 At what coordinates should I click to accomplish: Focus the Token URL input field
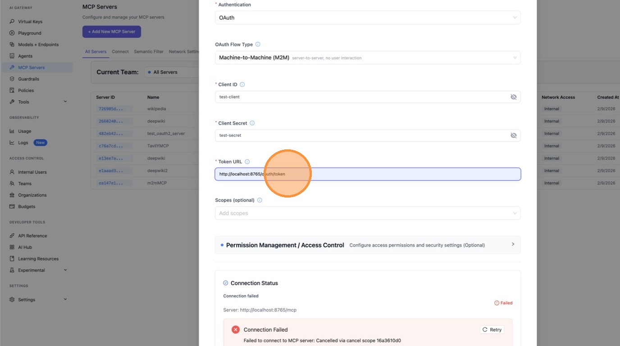click(x=368, y=174)
